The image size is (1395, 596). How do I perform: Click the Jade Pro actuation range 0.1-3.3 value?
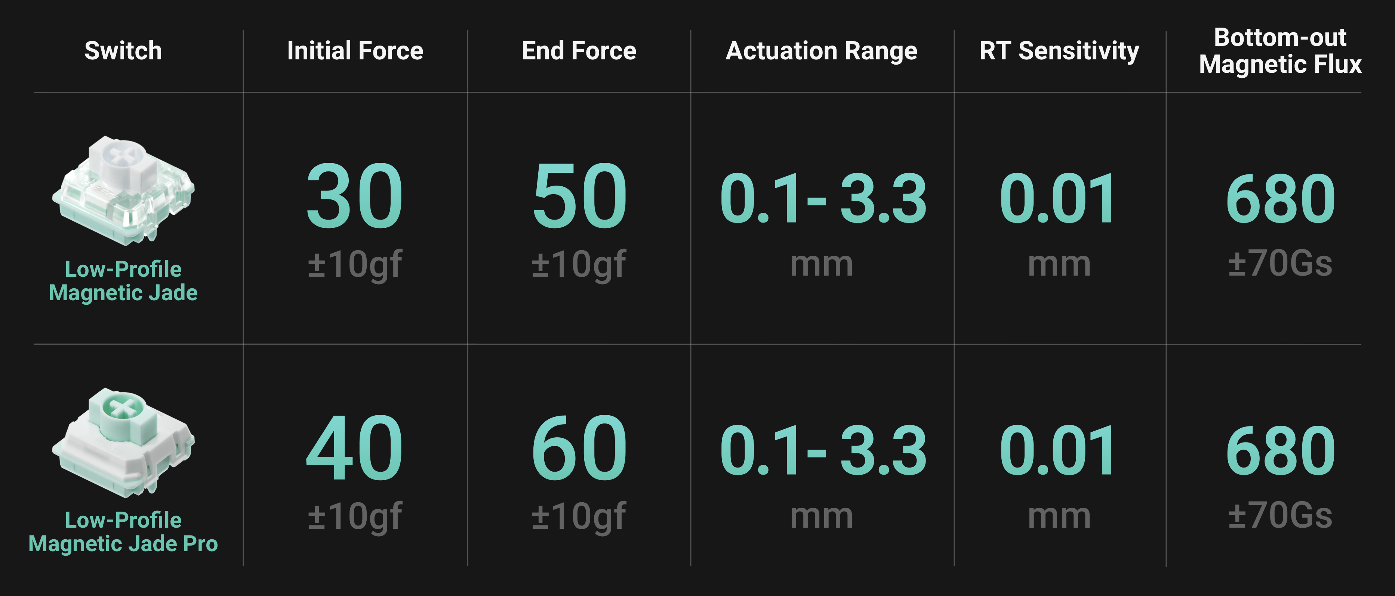pos(822,450)
